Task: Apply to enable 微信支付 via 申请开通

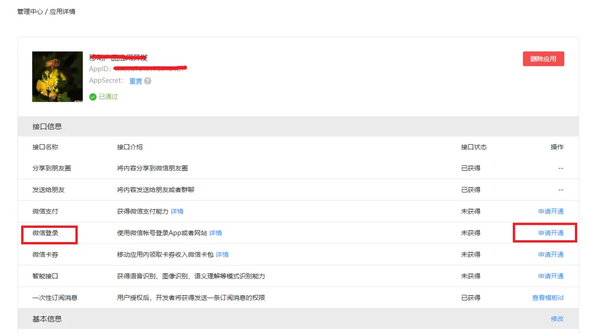Action: [550, 211]
